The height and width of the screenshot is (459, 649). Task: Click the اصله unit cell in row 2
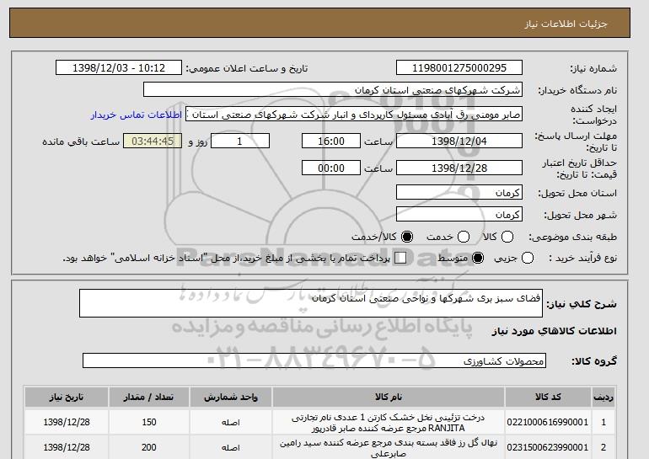pyautogui.click(x=231, y=447)
